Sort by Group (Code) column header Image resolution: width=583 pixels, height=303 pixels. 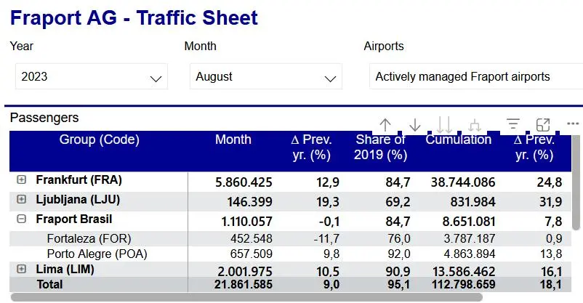100,140
